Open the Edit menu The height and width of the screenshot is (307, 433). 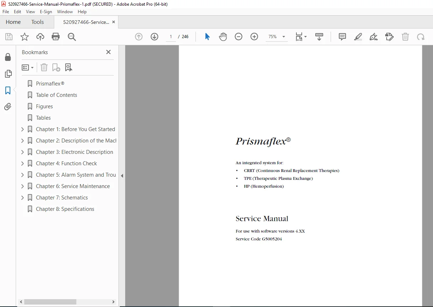pos(18,12)
